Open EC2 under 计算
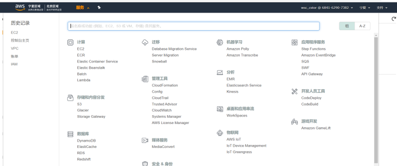This screenshot has width=397, height=166. pyautogui.click(x=80, y=49)
